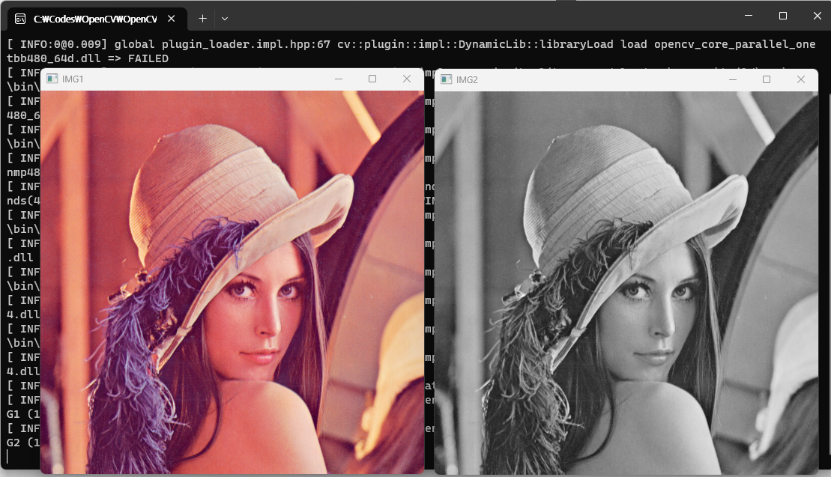Click the color Lena image in IMG1
831x477 pixels.
[232, 282]
